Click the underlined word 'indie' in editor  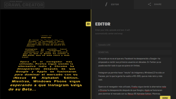point(164,87)
